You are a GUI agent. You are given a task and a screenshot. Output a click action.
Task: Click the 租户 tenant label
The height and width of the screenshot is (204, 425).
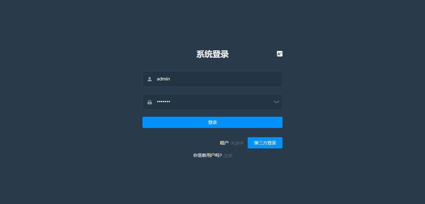[224, 143]
